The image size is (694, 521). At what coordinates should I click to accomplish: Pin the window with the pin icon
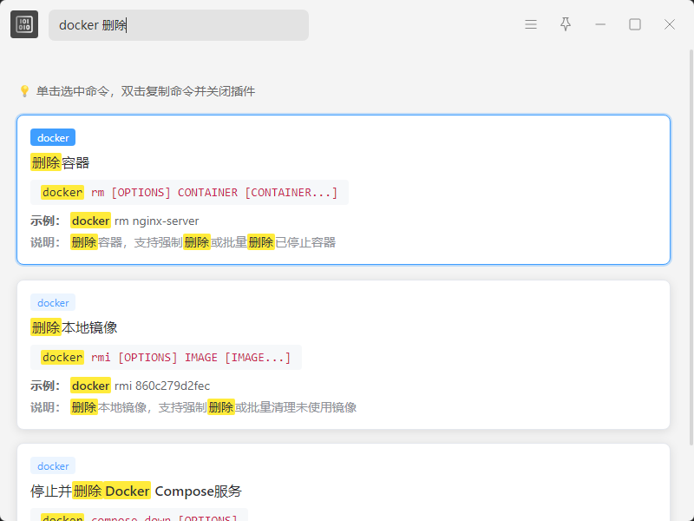click(x=566, y=24)
